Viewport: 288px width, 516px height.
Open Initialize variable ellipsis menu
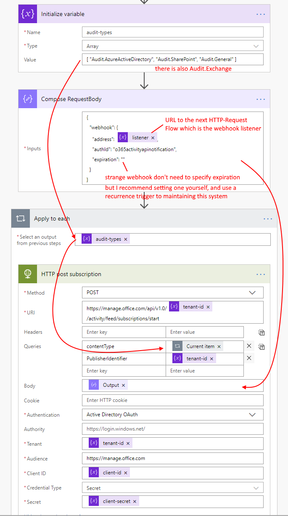261,14
